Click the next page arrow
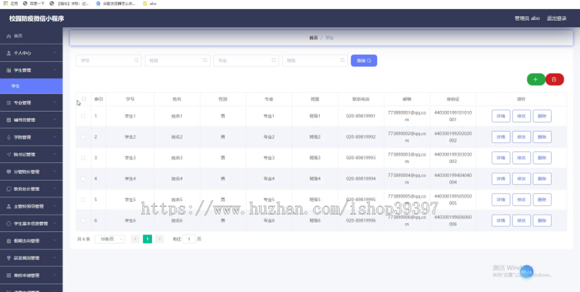 pyautogui.click(x=159, y=239)
